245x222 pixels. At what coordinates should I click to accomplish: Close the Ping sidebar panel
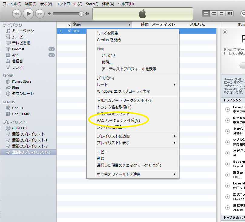coord(225,32)
